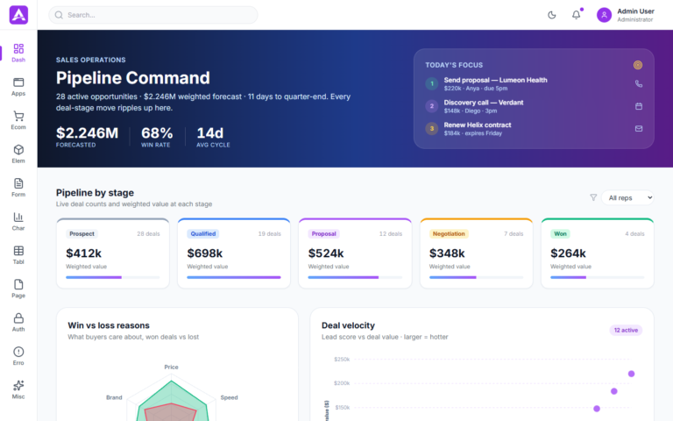Viewport: 673px width, 421px height.
Task: Click Prospect card progress bar
Action: [113, 277]
